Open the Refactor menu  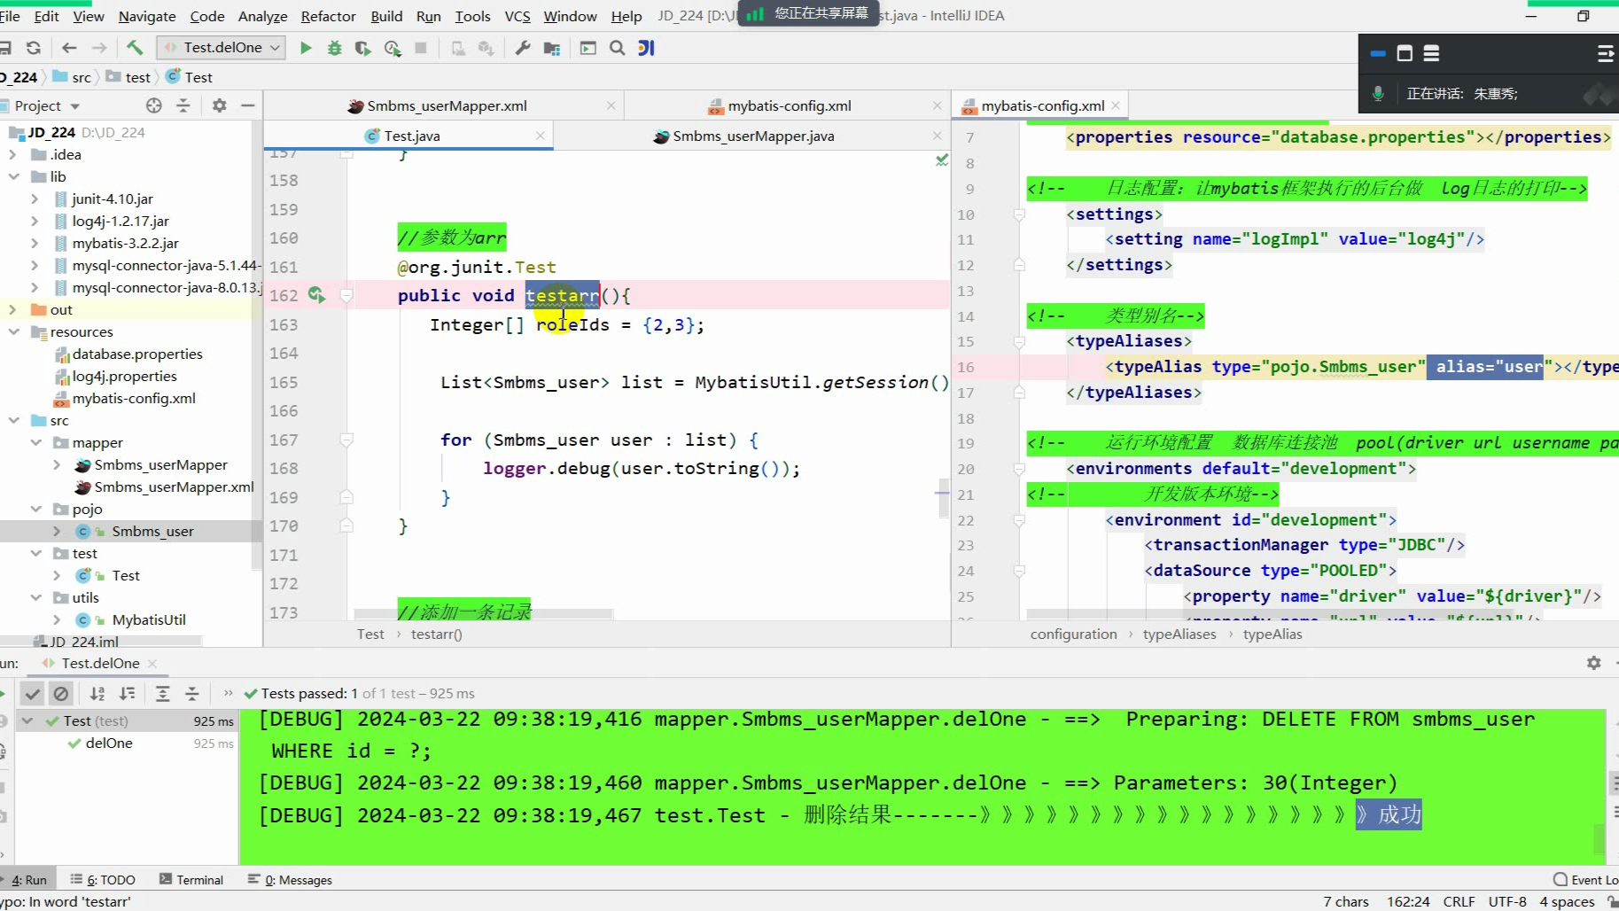[328, 16]
